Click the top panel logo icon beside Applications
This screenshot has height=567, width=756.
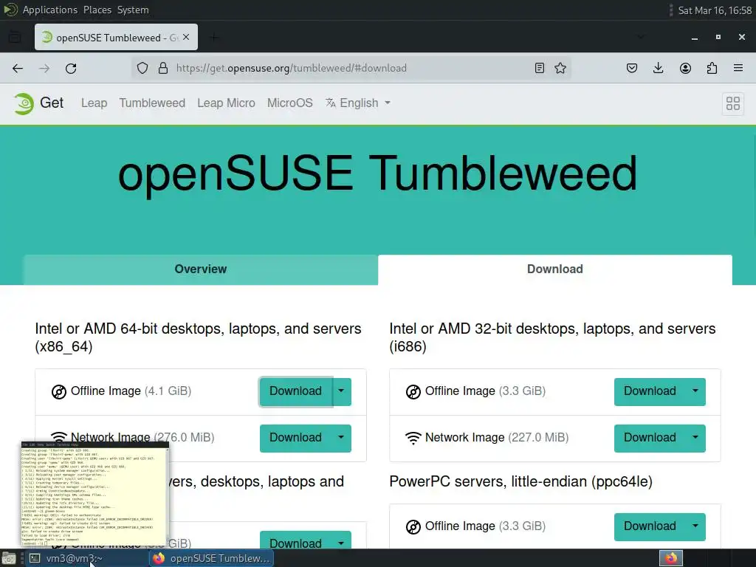pyautogui.click(x=10, y=10)
